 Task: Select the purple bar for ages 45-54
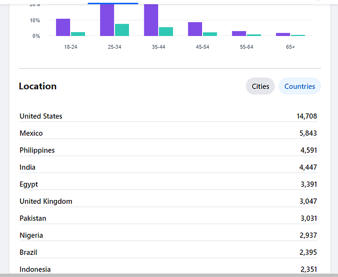point(195,29)
